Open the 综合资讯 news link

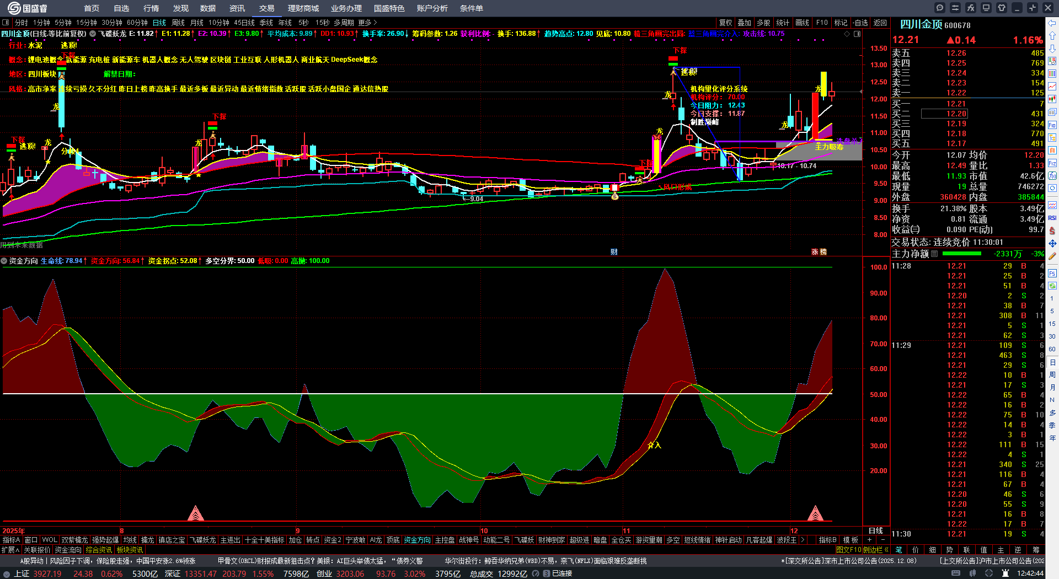point(99,550)
